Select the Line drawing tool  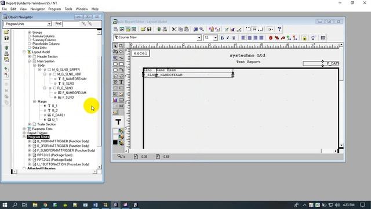(x=121, y=58)
